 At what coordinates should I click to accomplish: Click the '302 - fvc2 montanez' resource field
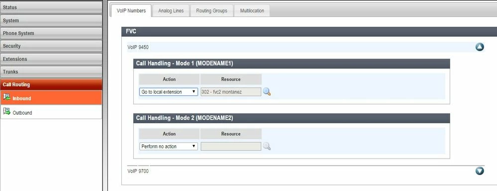[231, 92]
